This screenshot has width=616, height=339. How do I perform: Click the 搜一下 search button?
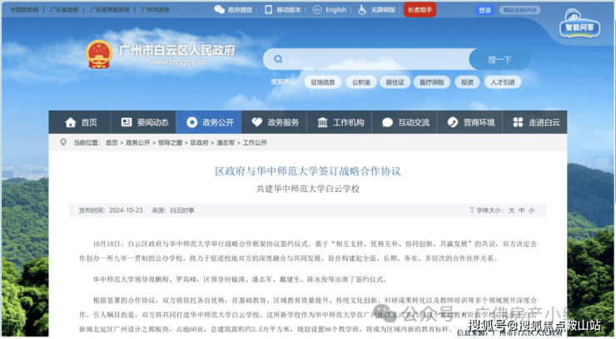[499, 60]
